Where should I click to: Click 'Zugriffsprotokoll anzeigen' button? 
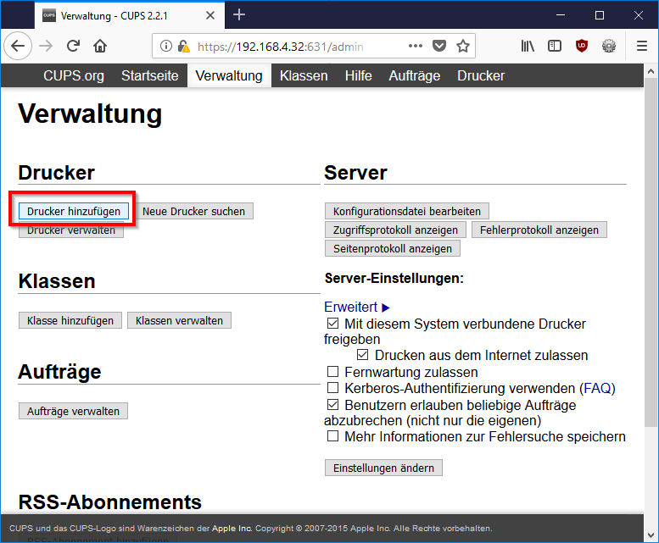[395, 230]
